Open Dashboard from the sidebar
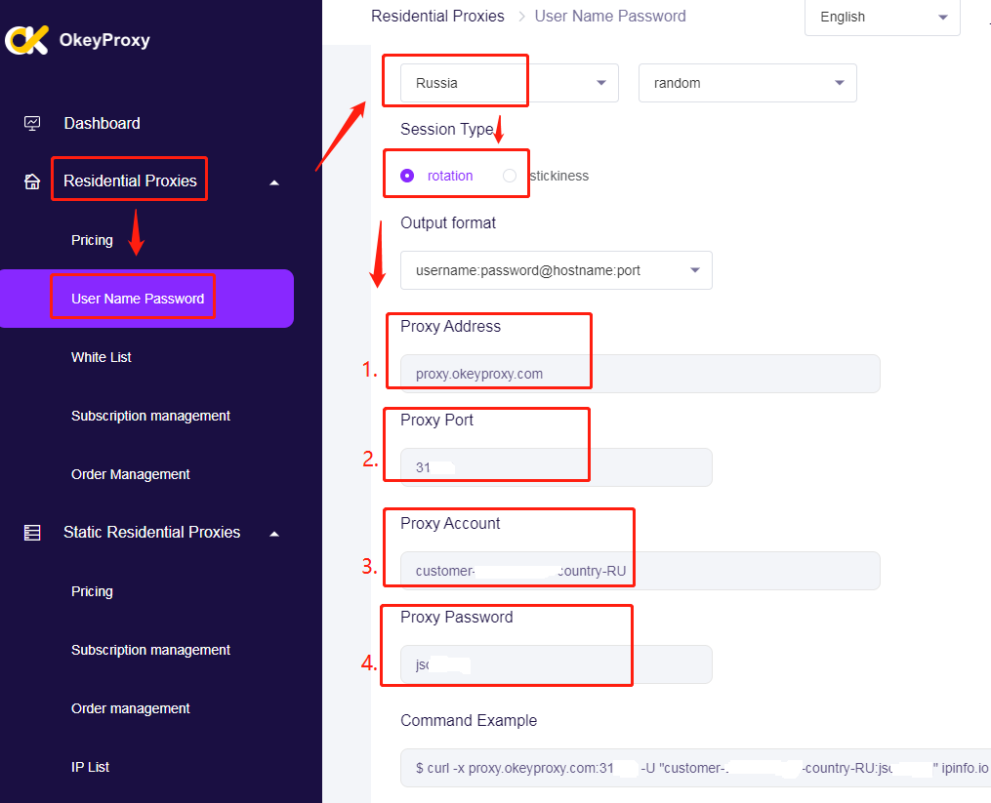 point(102,123)
